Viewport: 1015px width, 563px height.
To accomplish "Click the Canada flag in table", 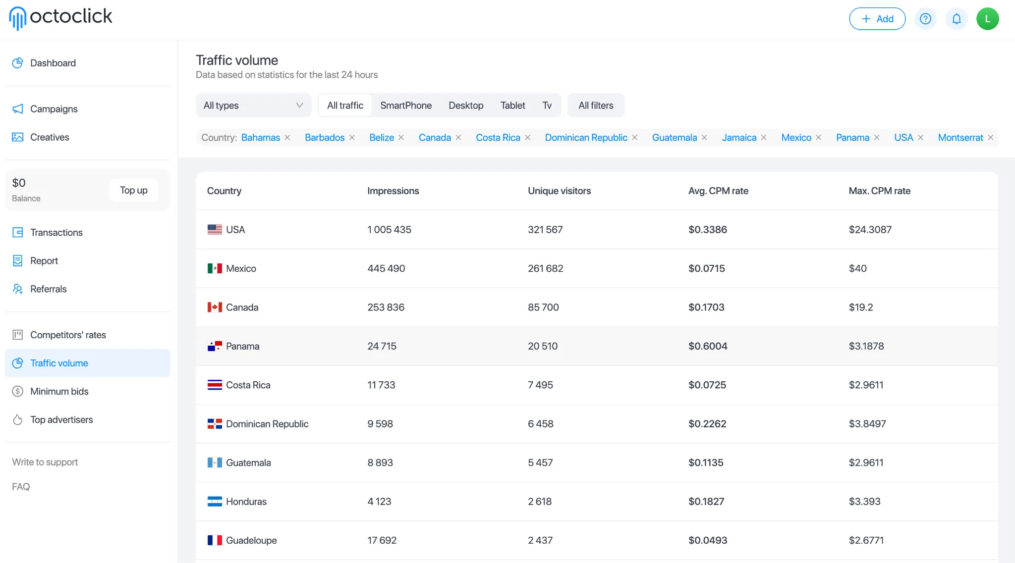I will (215, 307).
